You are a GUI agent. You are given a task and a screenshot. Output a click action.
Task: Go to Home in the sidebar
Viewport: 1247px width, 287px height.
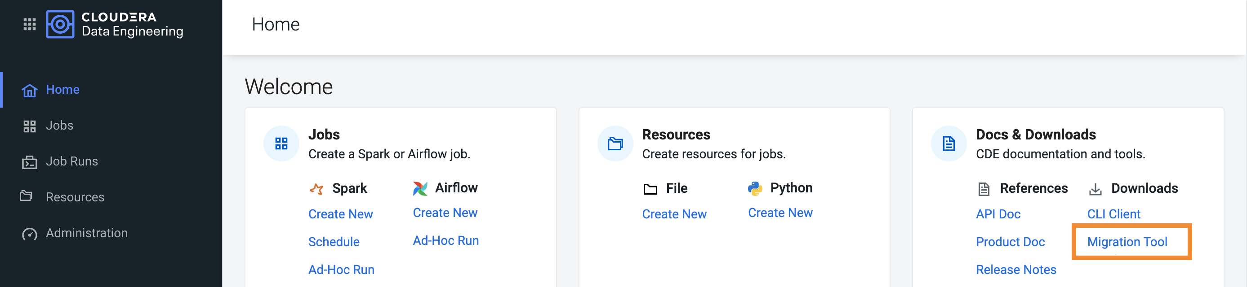tap(62, 89)
